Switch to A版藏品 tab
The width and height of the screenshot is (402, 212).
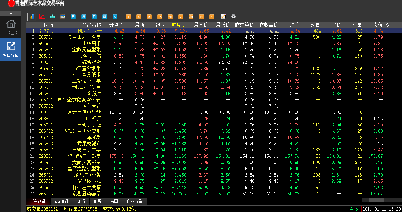(x=61, y=202)
